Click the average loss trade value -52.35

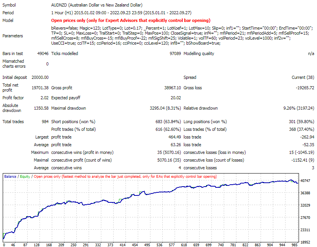308,145
